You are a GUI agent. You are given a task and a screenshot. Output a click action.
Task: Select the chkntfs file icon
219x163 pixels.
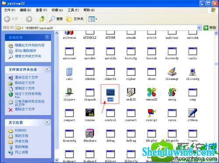point(110,72)
